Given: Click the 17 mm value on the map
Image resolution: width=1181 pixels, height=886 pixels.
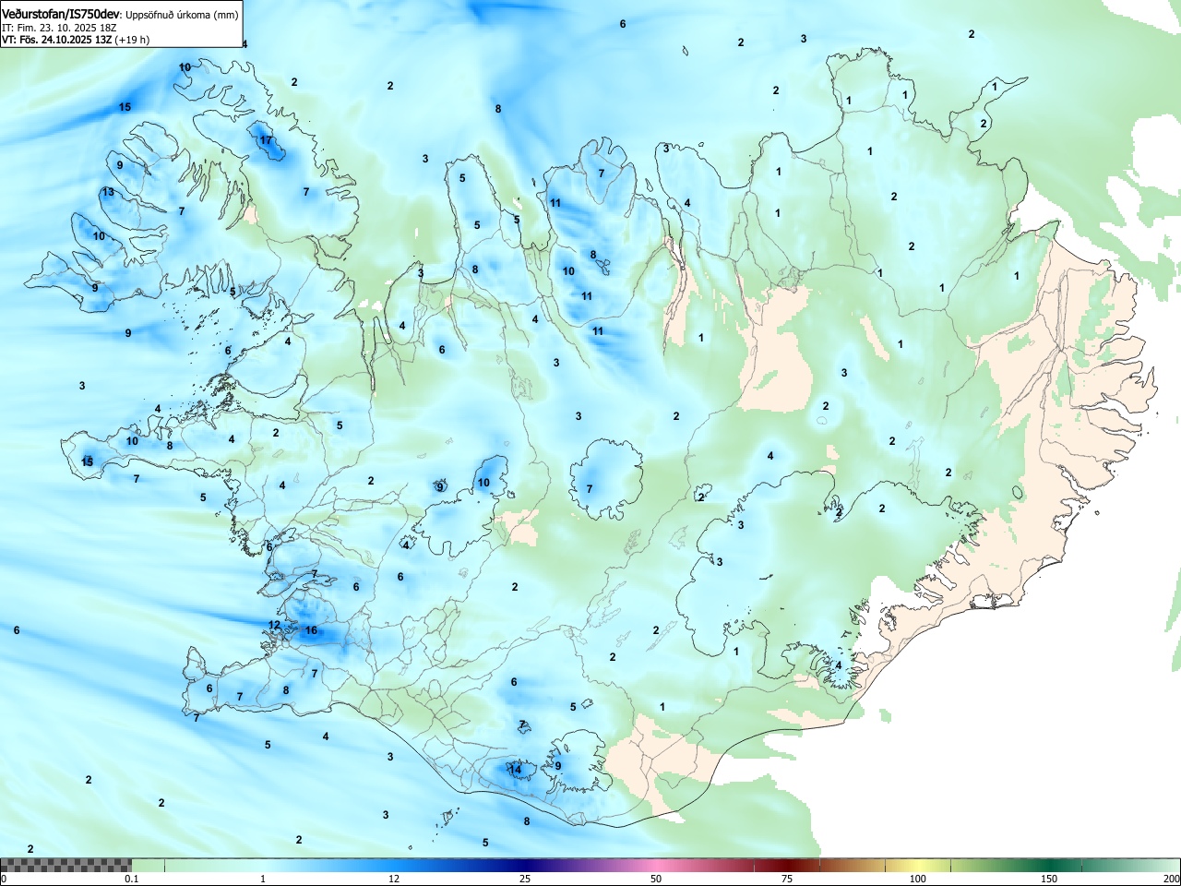Looking at the screenshot, I should point(266,140).
